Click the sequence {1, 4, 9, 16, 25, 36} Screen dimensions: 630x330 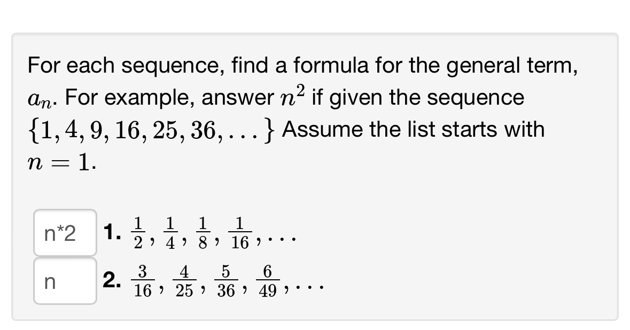(x=150, y=129)
